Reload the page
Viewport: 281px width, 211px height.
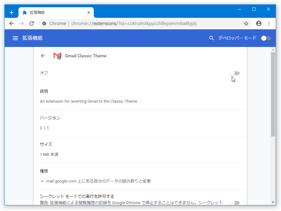[x=32, y=23]
